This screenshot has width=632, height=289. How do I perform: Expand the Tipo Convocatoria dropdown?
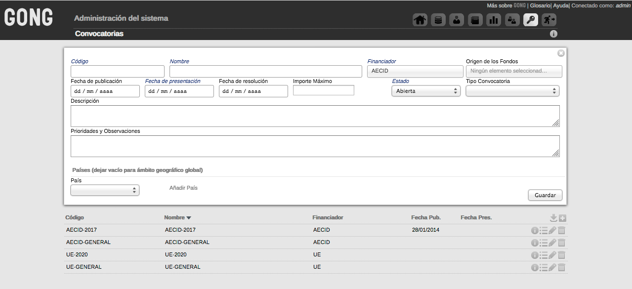(x=512, y=91)
